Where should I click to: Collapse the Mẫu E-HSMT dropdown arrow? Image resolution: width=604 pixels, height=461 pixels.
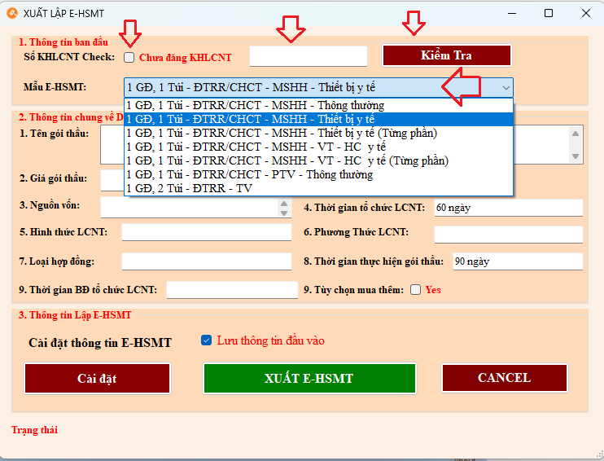[506, 87]
